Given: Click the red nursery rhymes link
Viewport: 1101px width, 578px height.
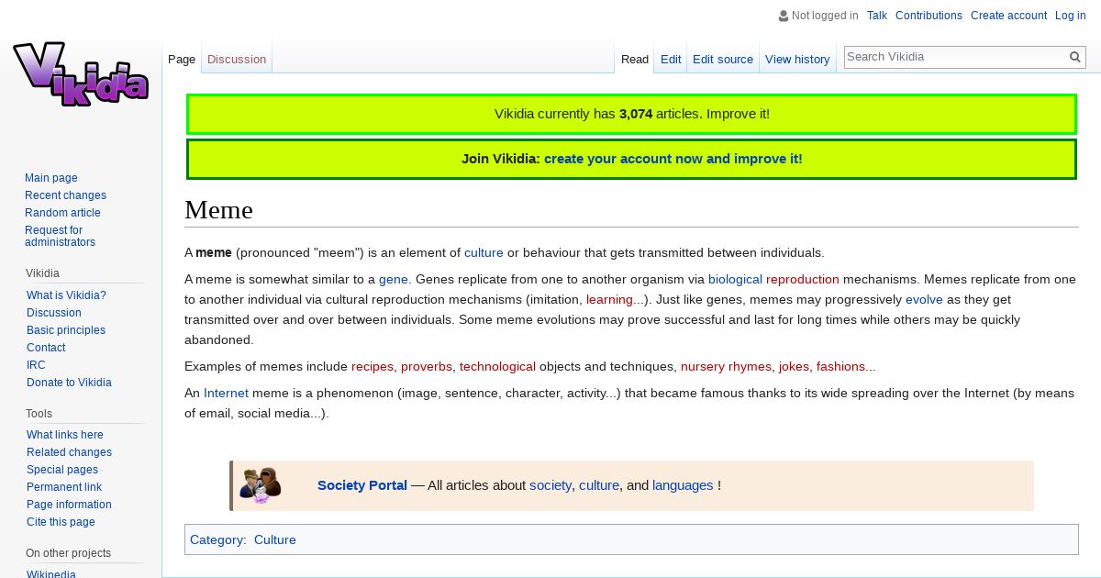Looking at the screenshot, I should 726,366.
